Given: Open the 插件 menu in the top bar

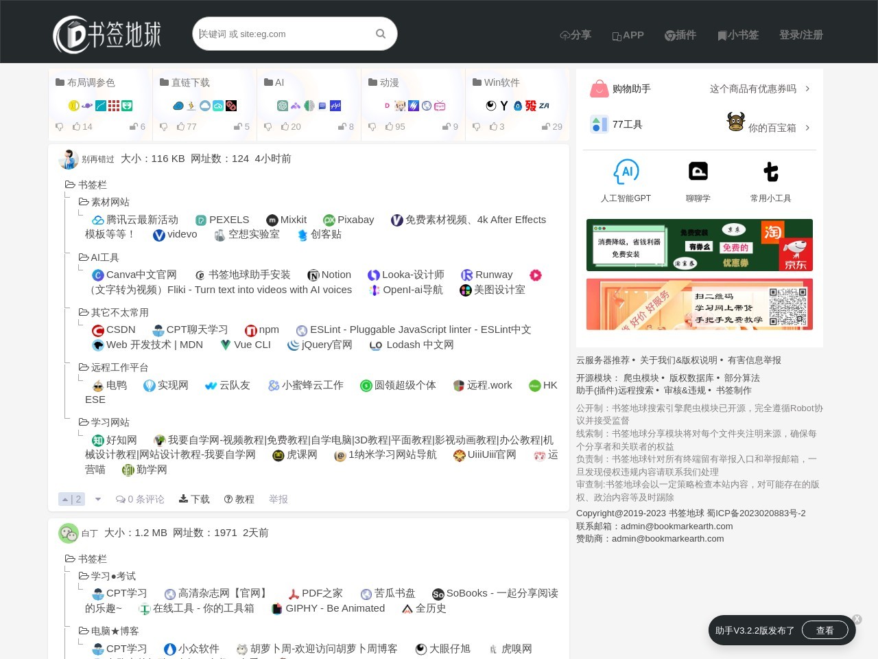Looking at the screenshot, I should [x=680, y=35].
